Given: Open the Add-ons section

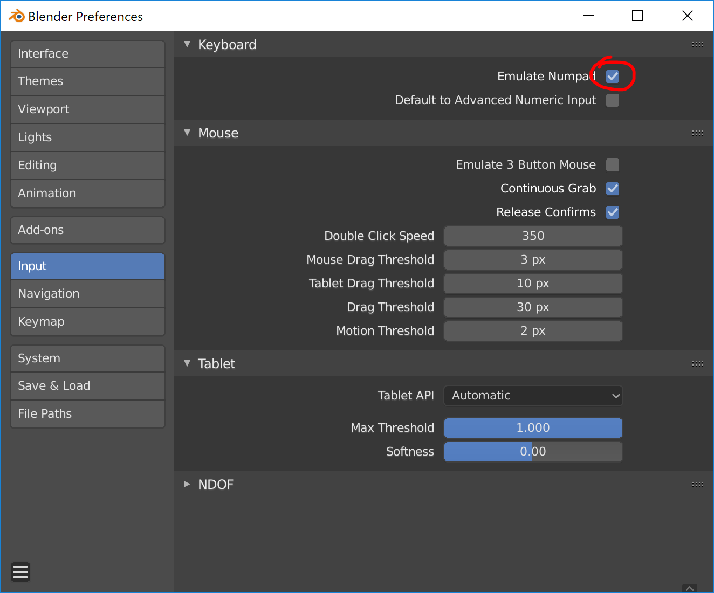Looking at the screenshot, I should 87,230.
